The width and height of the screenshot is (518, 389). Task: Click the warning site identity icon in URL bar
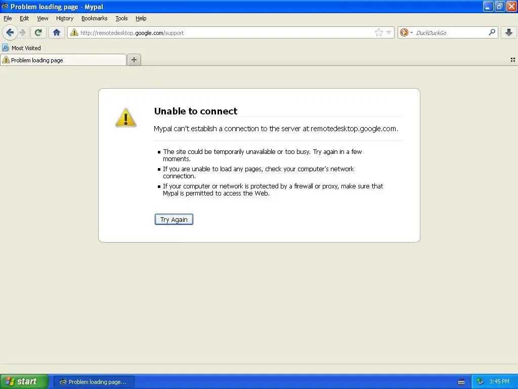click(74, 32)
